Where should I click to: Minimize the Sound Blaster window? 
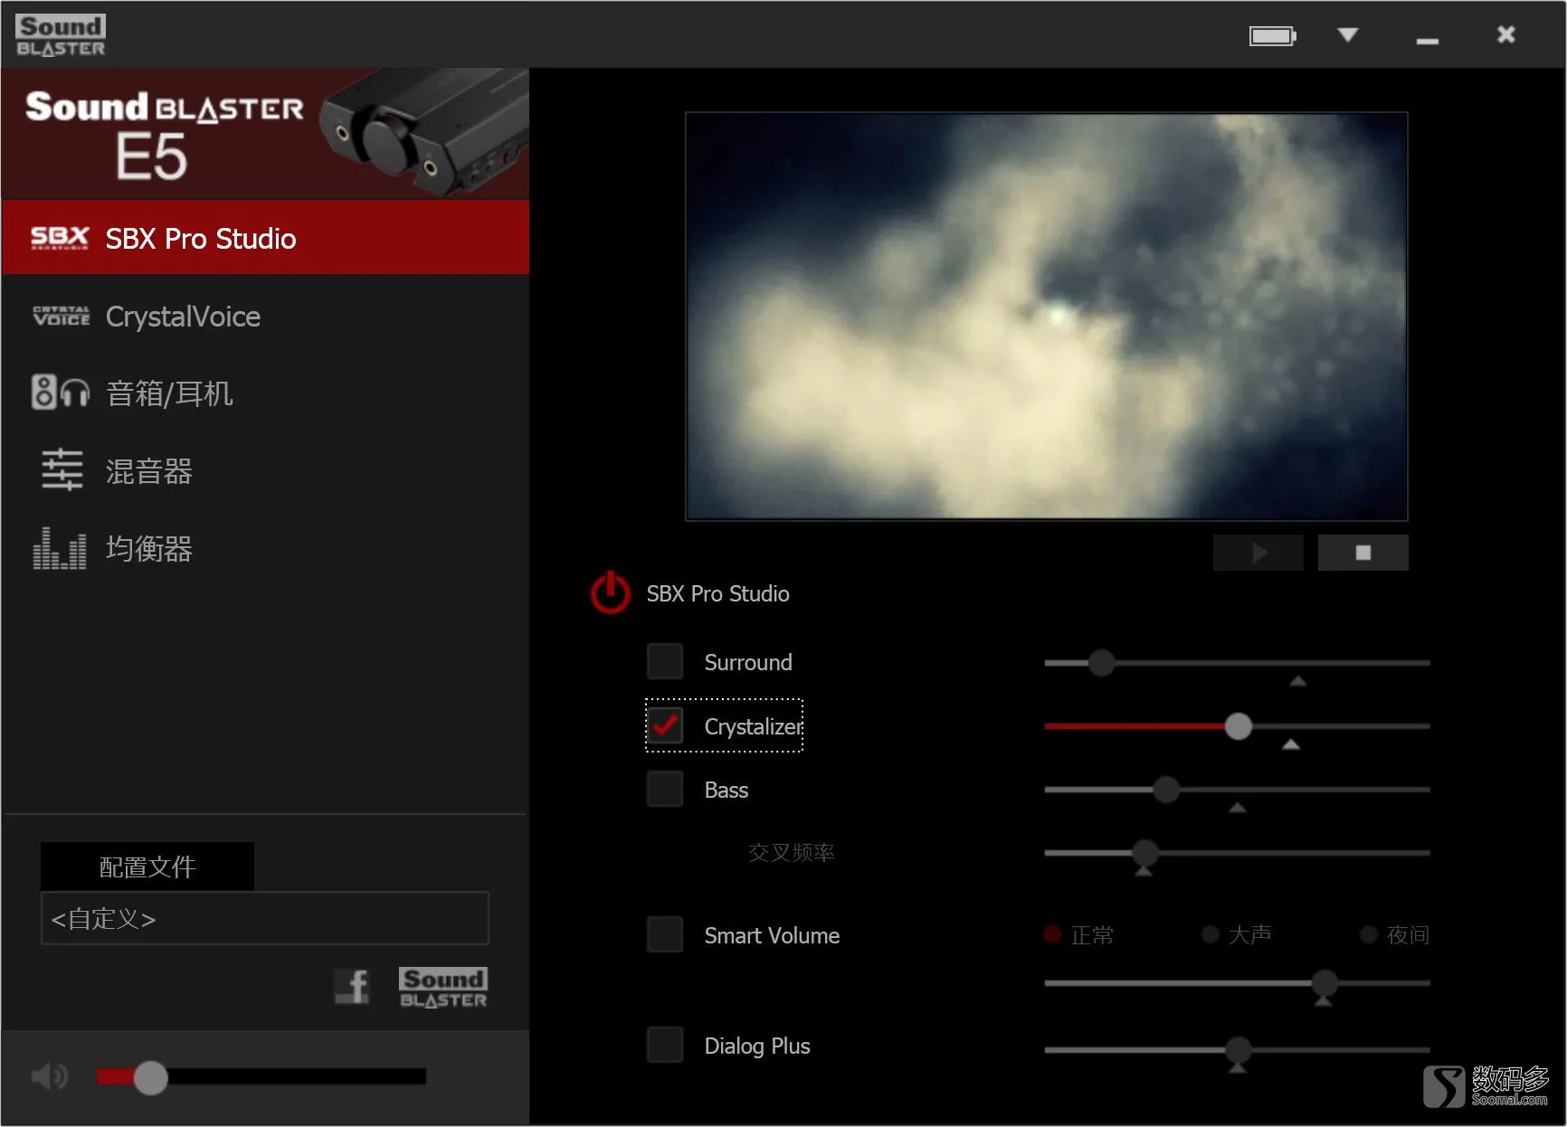(1428, 40)
